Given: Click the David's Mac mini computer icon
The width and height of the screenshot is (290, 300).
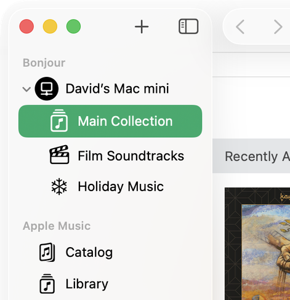Looking at the screenshot, I should point(47,89).
